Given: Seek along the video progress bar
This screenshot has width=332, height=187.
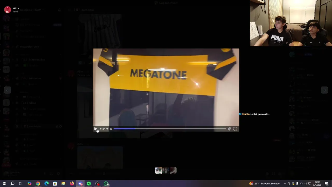Looking at the screenshot, I should pos(170,129).
